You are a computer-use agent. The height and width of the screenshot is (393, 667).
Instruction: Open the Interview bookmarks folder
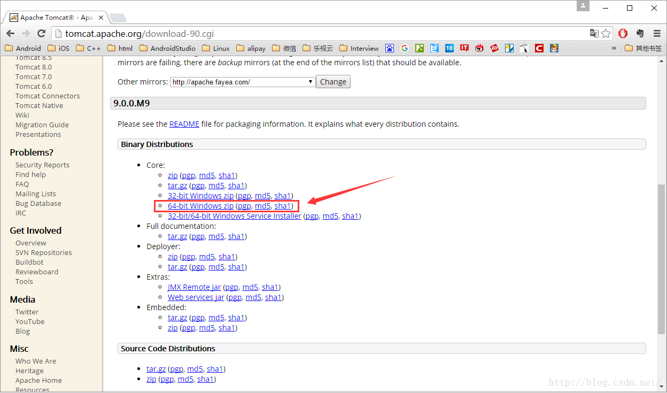click(x=359, y=48)
